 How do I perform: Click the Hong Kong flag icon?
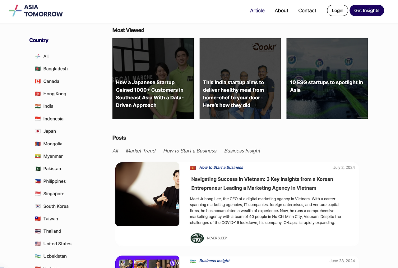[38, 94]
